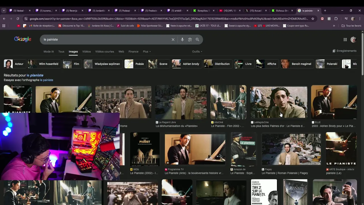The image size is (364, 205).
Task: Filter images by Film chip
Action: coord(72,64)
